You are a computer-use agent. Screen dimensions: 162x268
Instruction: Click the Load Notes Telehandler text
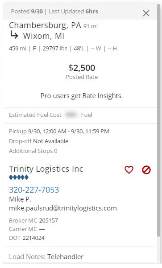coord(46,257)
